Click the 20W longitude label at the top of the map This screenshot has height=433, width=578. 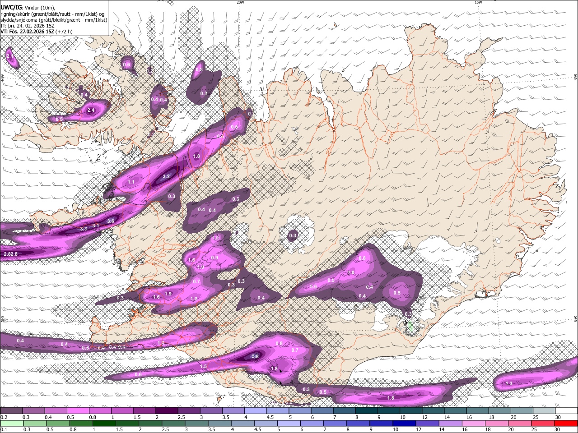[240, 2]
